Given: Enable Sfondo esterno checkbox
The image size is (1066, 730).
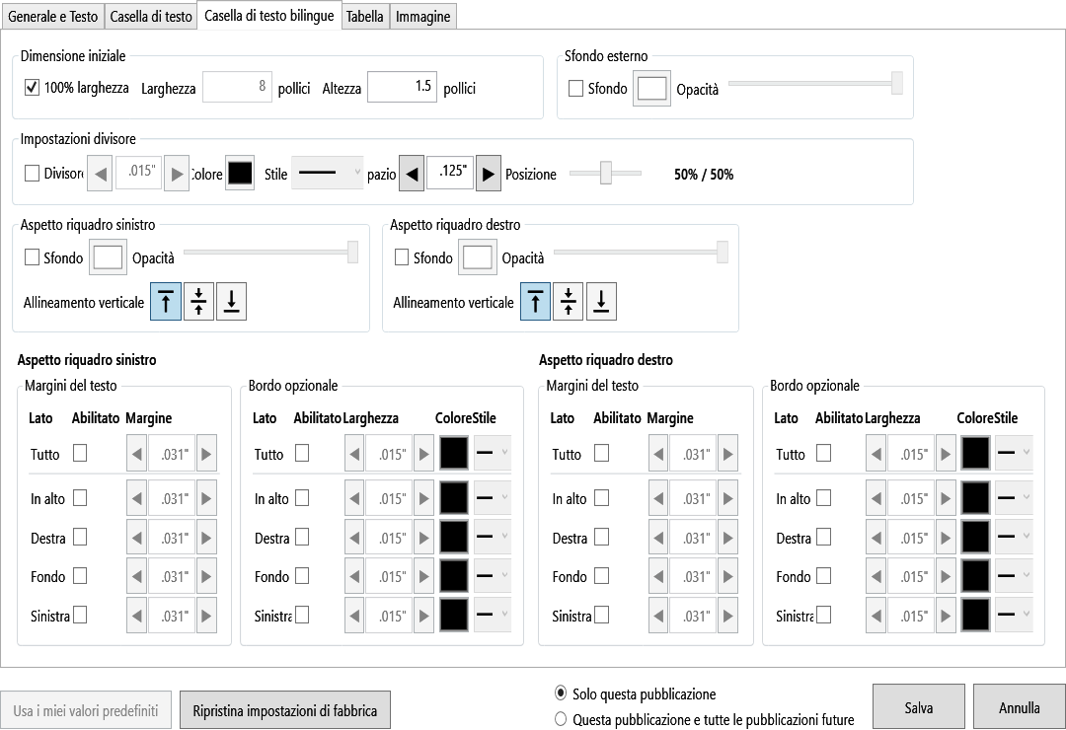Looking at the screenshot, I should coord(575,89).
